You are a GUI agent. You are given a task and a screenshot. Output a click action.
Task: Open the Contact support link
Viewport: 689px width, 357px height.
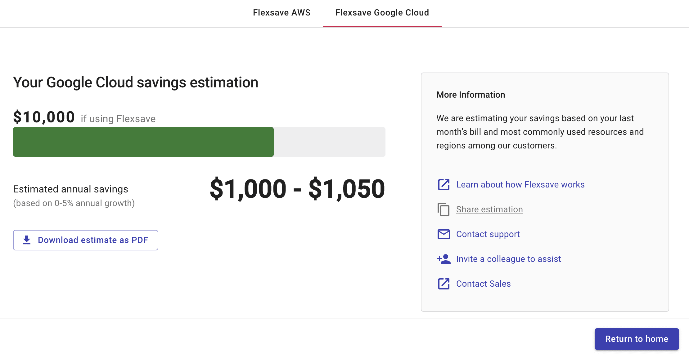(488, 234)
